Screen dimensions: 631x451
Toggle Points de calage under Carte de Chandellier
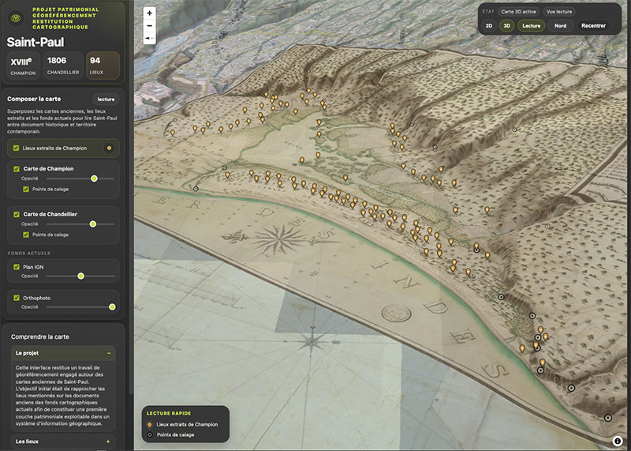tap(26, 235)
